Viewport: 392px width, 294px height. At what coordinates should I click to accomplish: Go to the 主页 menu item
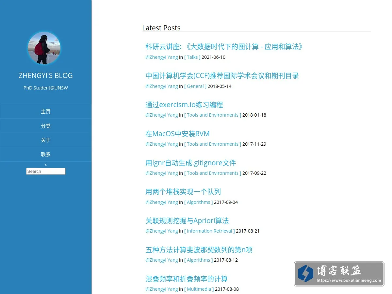[46, 111]
